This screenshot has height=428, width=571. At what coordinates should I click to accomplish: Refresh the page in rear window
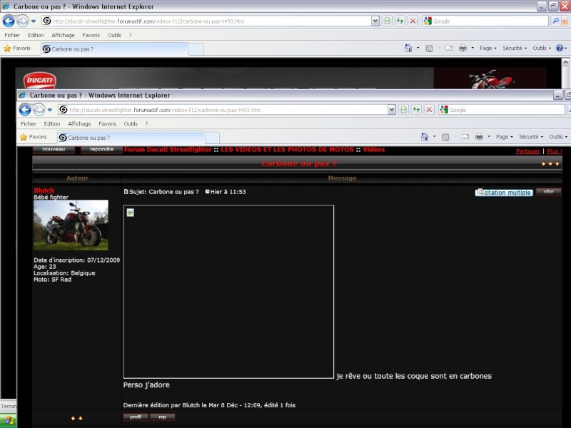point(400,21)
